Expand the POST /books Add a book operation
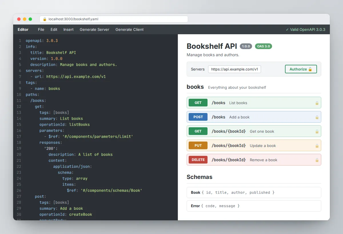 (x=254, y=117)
